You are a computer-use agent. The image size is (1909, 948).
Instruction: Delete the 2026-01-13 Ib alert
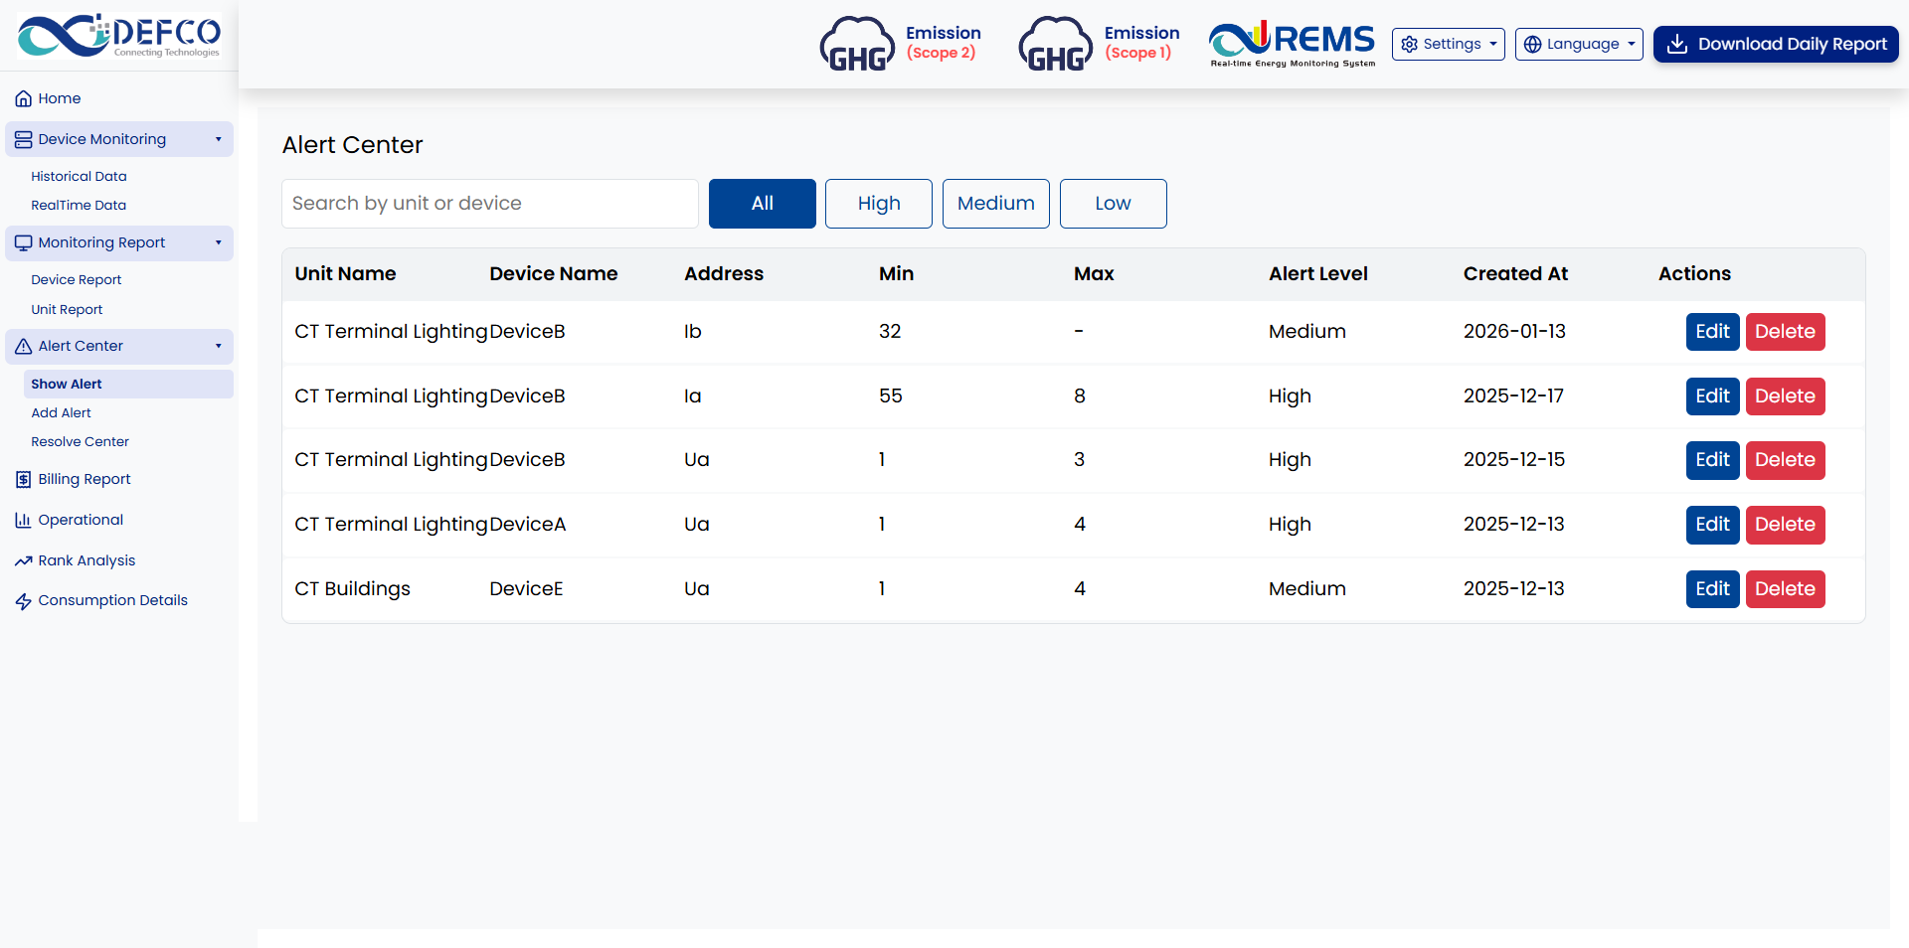click(x=1785, y=332)
